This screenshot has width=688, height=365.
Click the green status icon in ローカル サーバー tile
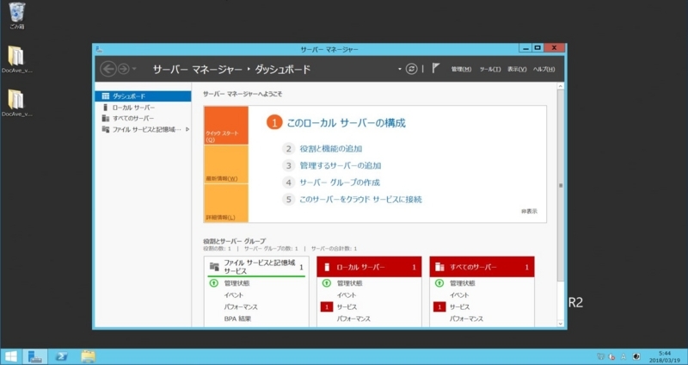[327, 283]
